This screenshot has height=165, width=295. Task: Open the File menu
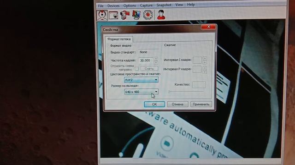(100, 6)
